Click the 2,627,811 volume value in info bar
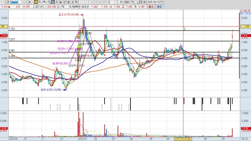This screenshot has height=141, width=251. [x=38, y=7]
